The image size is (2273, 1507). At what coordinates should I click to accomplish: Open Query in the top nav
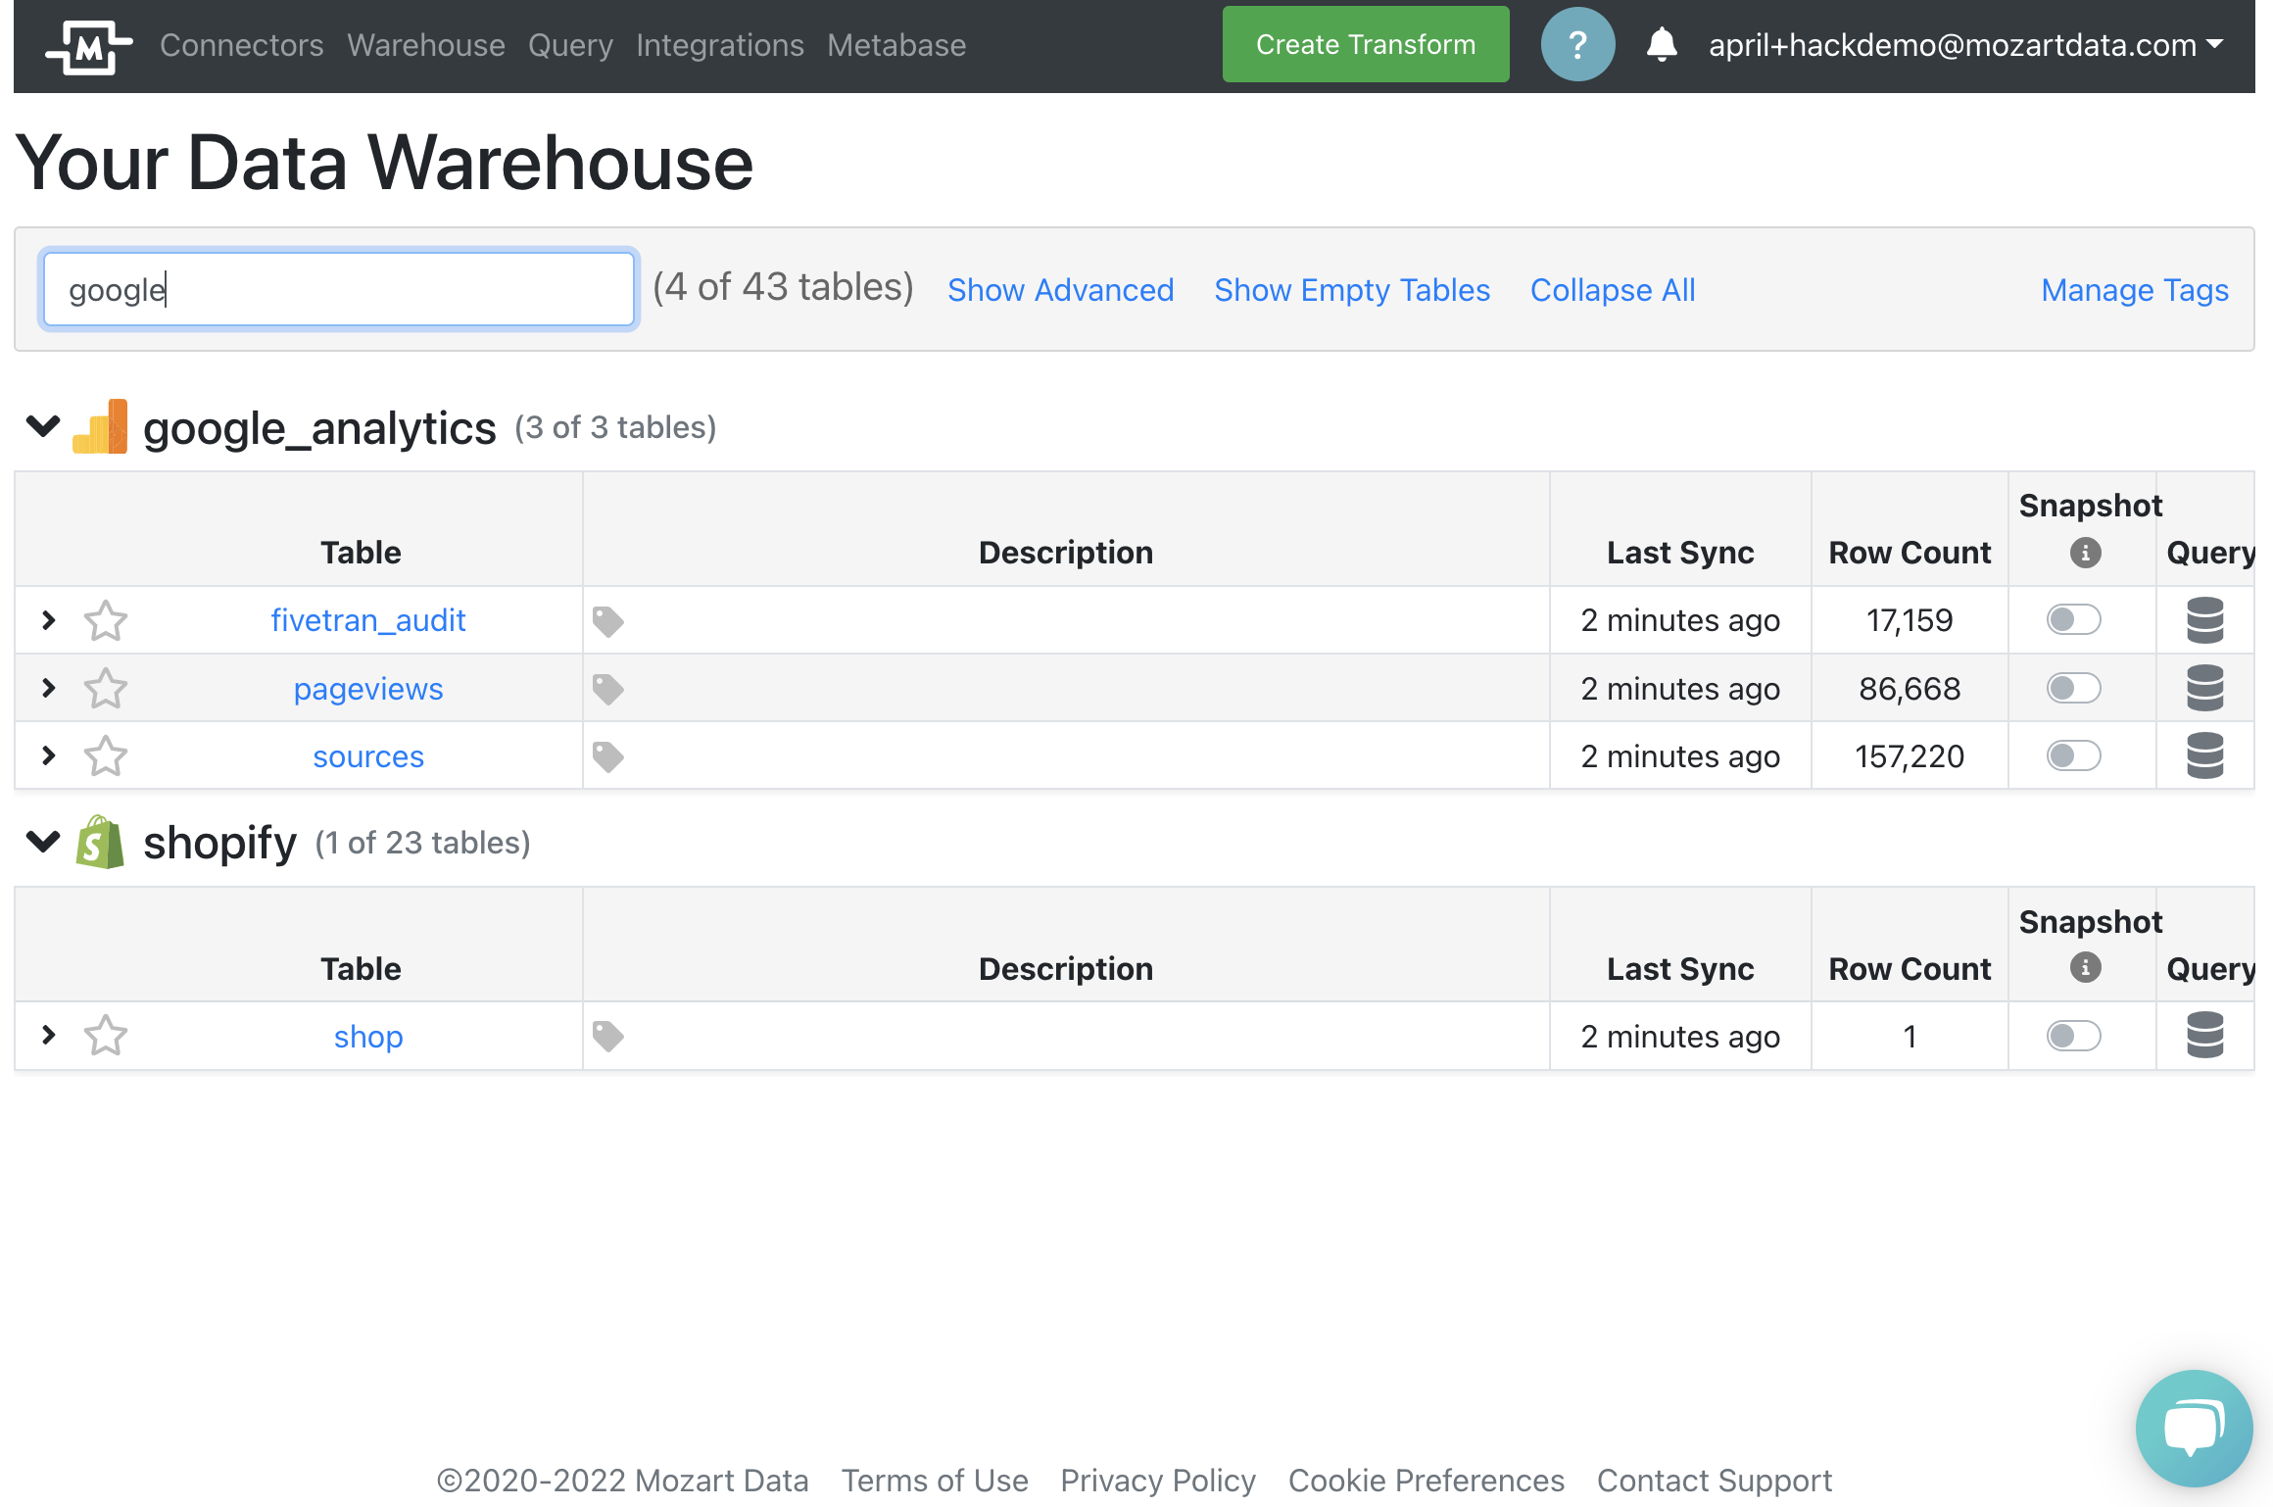570,45
